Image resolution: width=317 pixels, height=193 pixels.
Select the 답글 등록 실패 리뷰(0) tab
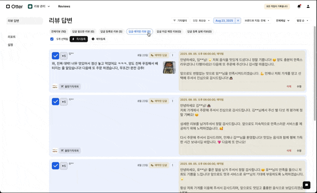[199, 32]
